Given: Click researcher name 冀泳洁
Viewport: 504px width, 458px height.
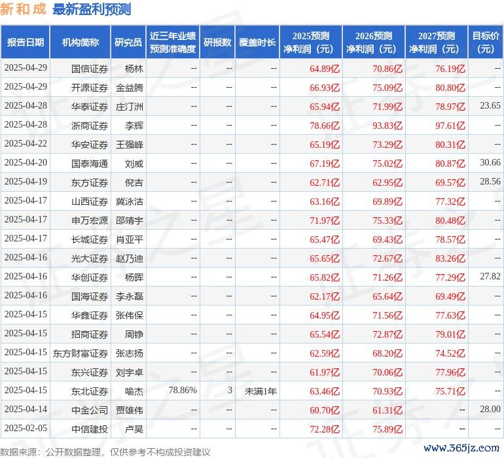Looking at the screenshot, I should pyautogui.click(x=130, y=202).
